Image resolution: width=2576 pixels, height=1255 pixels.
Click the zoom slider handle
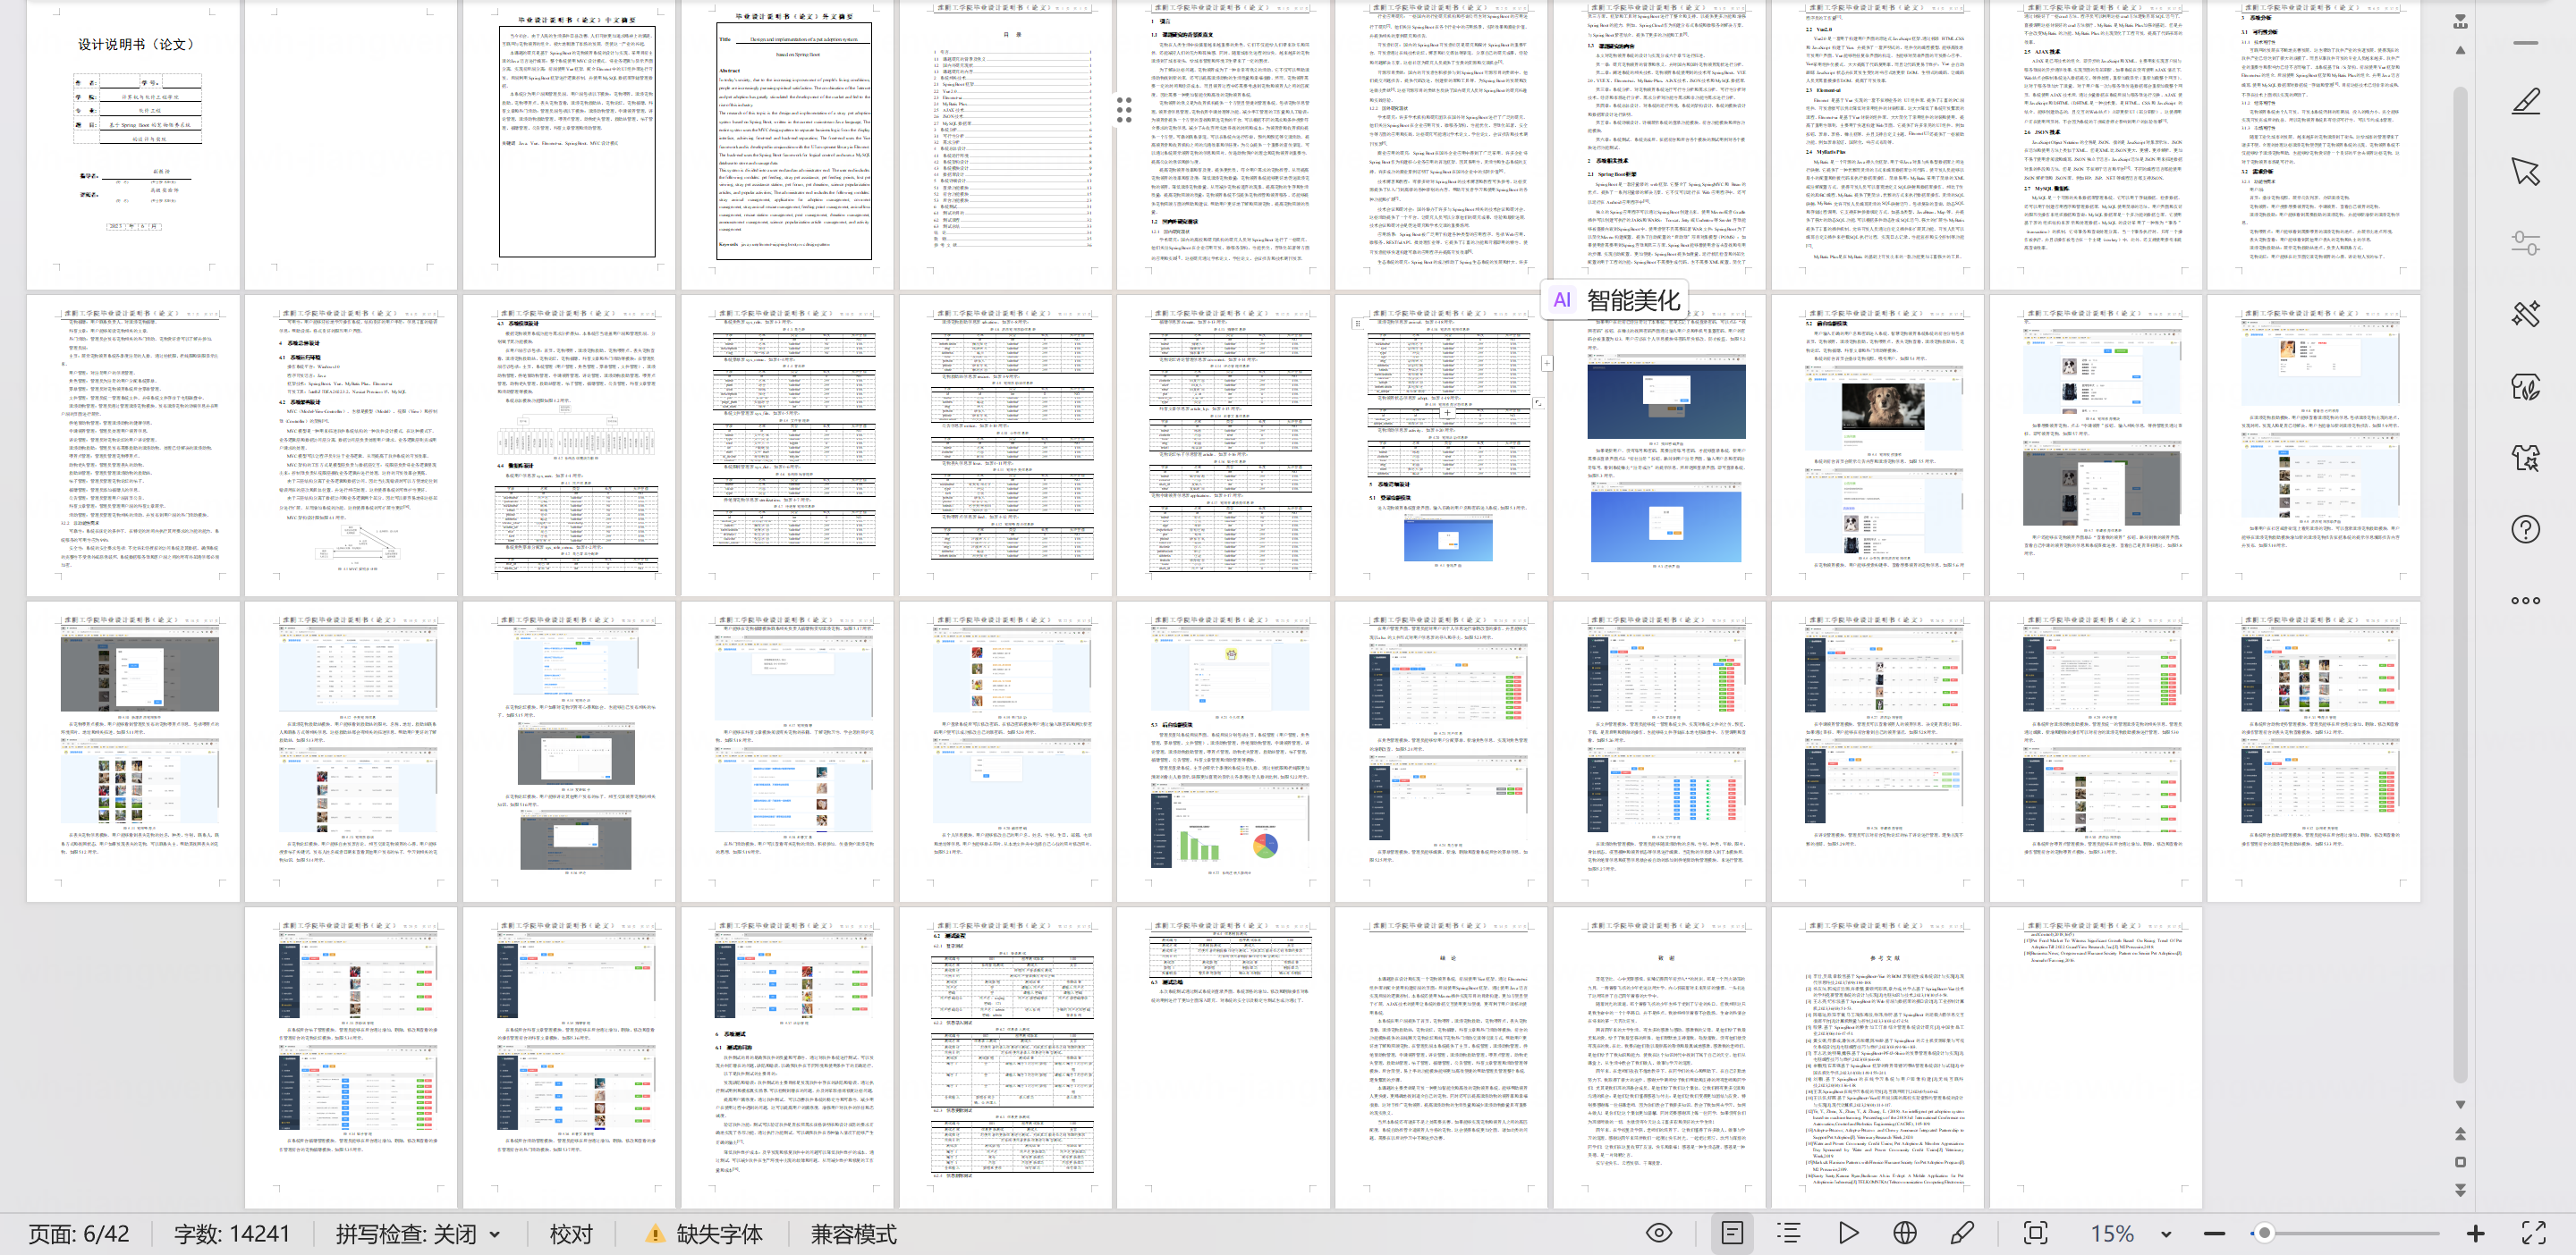(x=2264, y=1233)
